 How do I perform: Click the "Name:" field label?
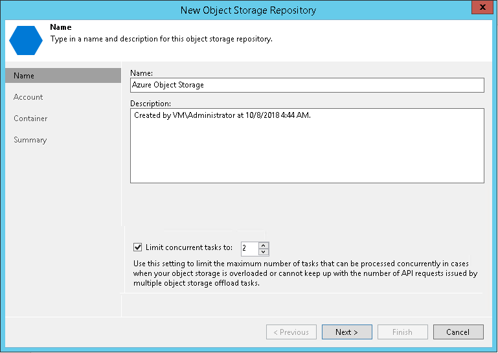coord(141,73)
